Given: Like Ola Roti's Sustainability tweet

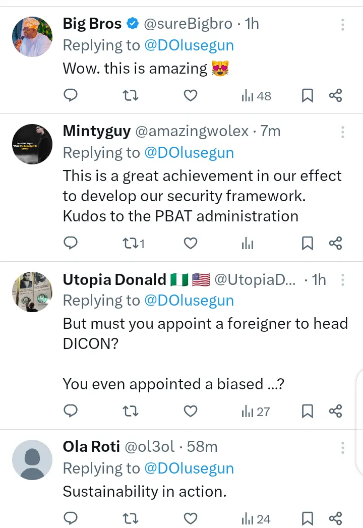Looking at the screenshot, I should point(190,518).
